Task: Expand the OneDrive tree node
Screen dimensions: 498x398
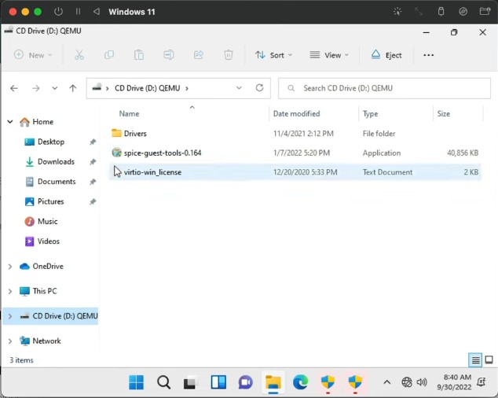Action: [10, 267]
